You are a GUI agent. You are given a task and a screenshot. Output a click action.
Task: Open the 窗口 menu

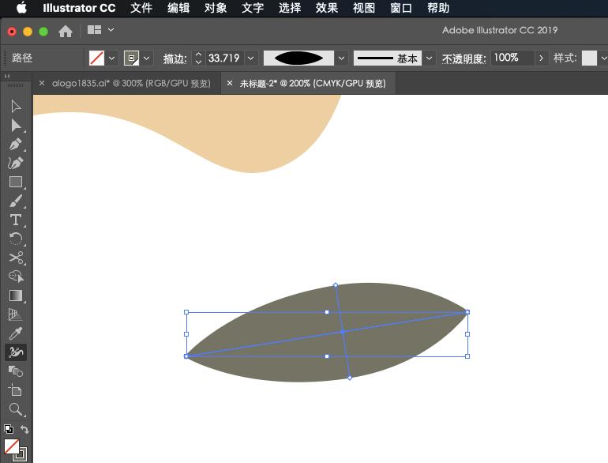(x=401, y=8)
